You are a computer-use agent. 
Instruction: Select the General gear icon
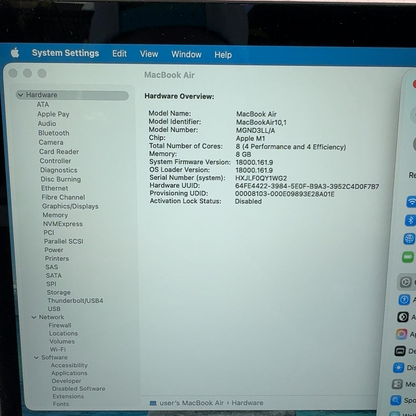405,282
